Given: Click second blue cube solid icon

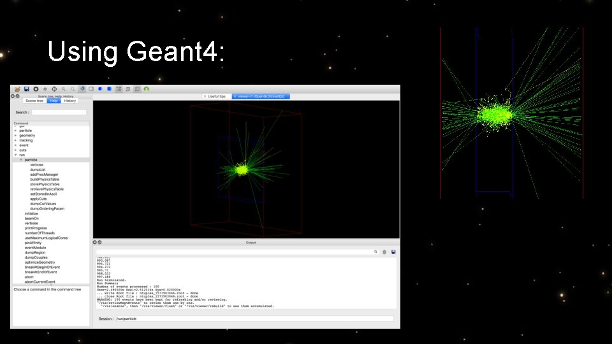Looking at the screenshot, I should [x=109, y=89].
